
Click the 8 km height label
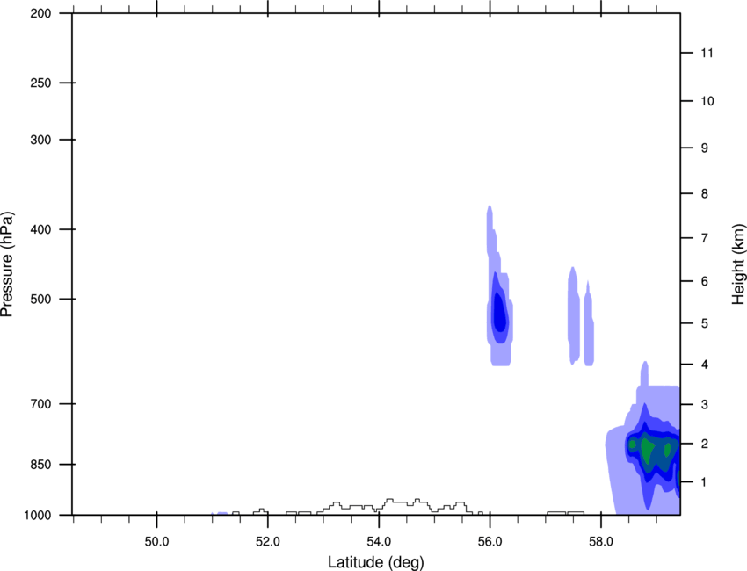pyautogui.click(x=704, y=193)
